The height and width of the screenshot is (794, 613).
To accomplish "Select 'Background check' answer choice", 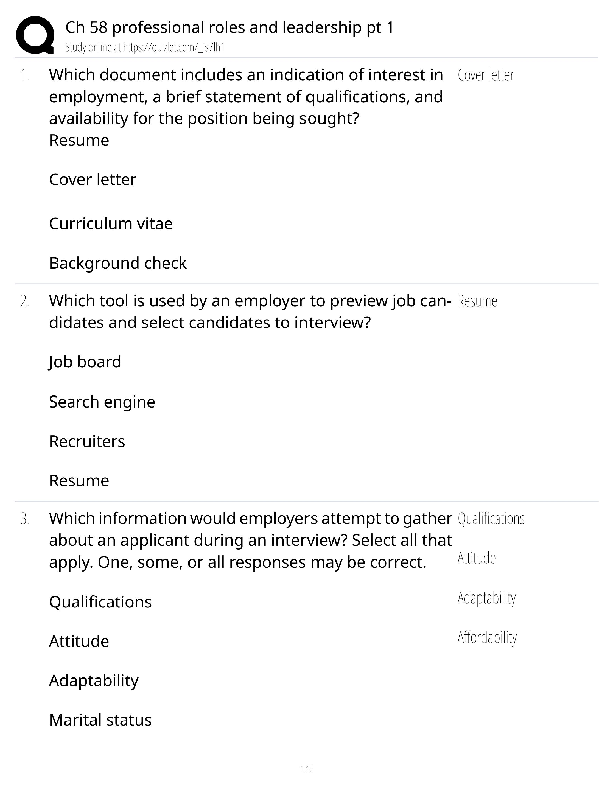I will [118, 263].
